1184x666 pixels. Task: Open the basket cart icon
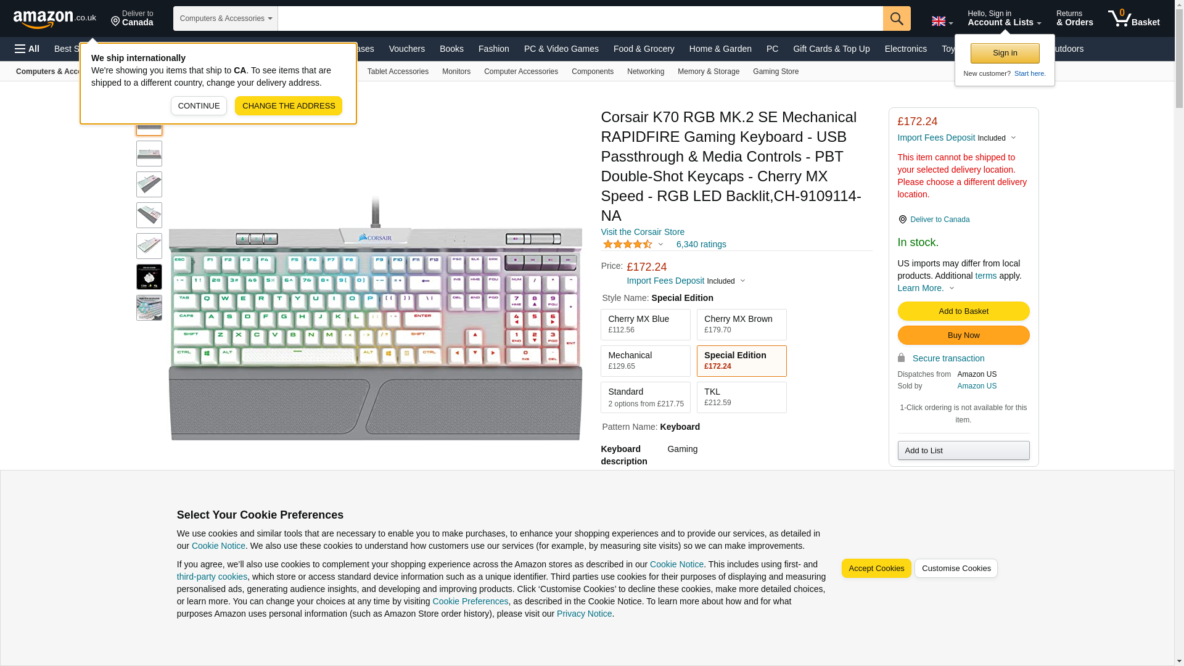(1133, 18)
